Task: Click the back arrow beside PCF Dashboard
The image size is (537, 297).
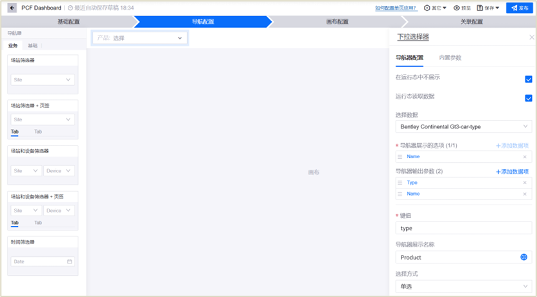Action: click(x=12, y=8)
